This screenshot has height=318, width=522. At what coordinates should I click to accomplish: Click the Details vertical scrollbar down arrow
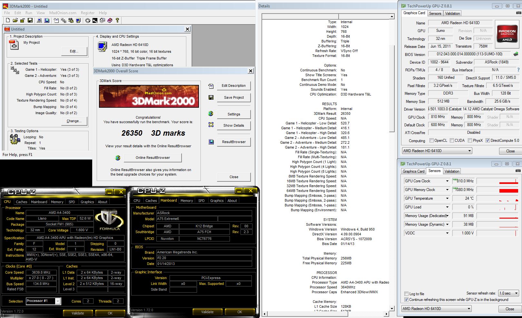tap(392, 309)
